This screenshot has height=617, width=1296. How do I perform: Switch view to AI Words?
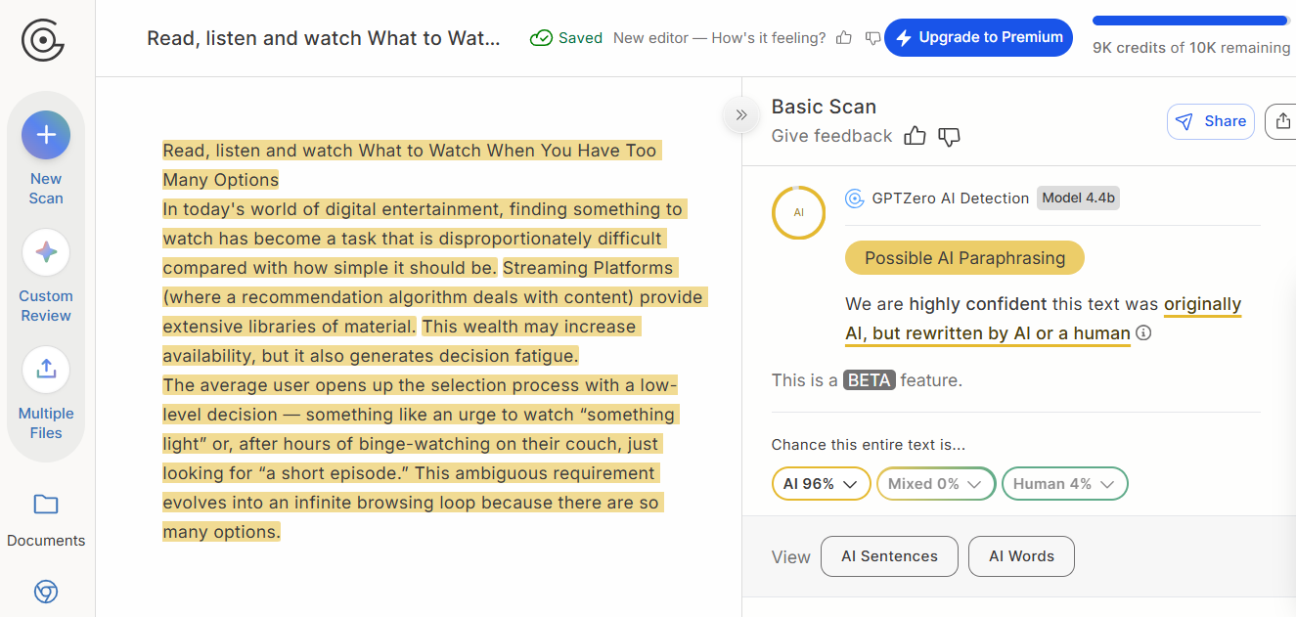[x=1021, y=556]
